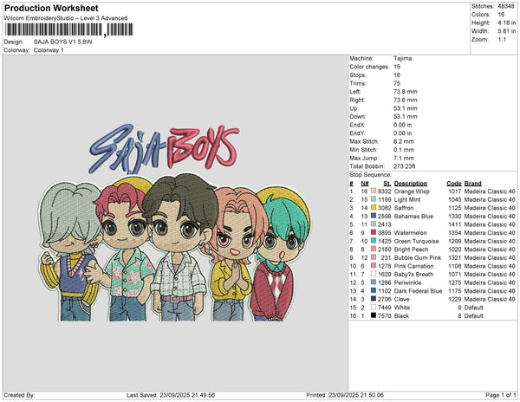Click Default brand in the Black row
520x402 pixels.
point(474,316)
